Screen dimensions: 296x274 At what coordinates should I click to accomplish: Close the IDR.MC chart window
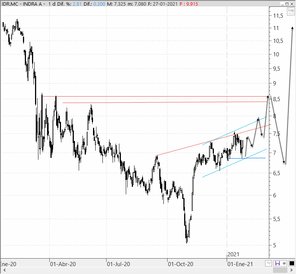pyautogui.click(x=291, y=4)
